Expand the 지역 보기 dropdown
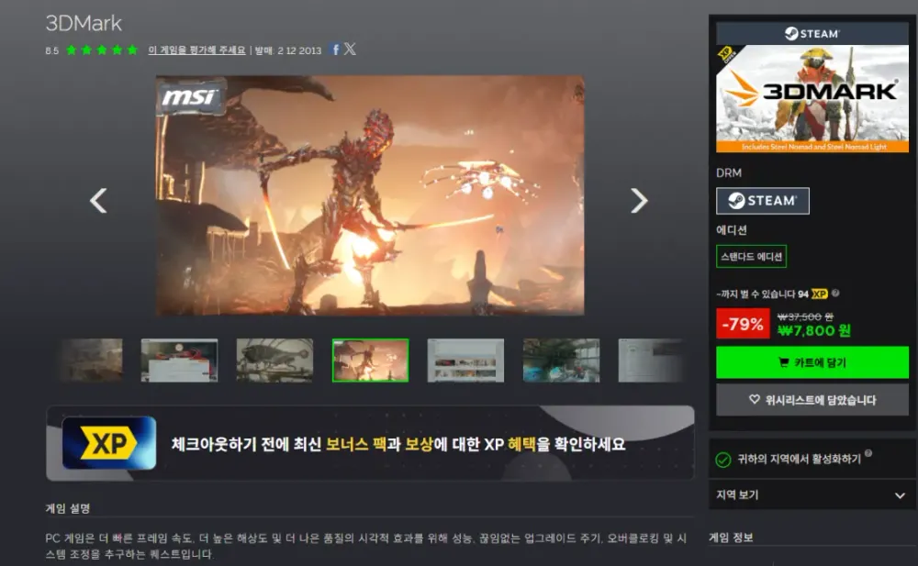 click(x=812, y=495)
